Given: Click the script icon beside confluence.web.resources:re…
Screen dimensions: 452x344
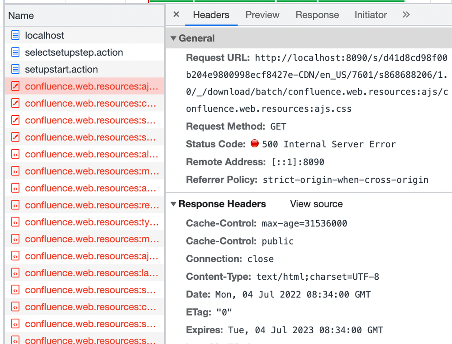Looking at the screenshot, I should [15, 205].
